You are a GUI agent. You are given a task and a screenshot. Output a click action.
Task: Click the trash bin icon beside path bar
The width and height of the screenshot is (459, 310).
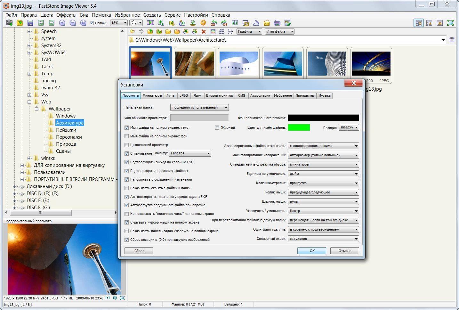(x=452, y=40)
